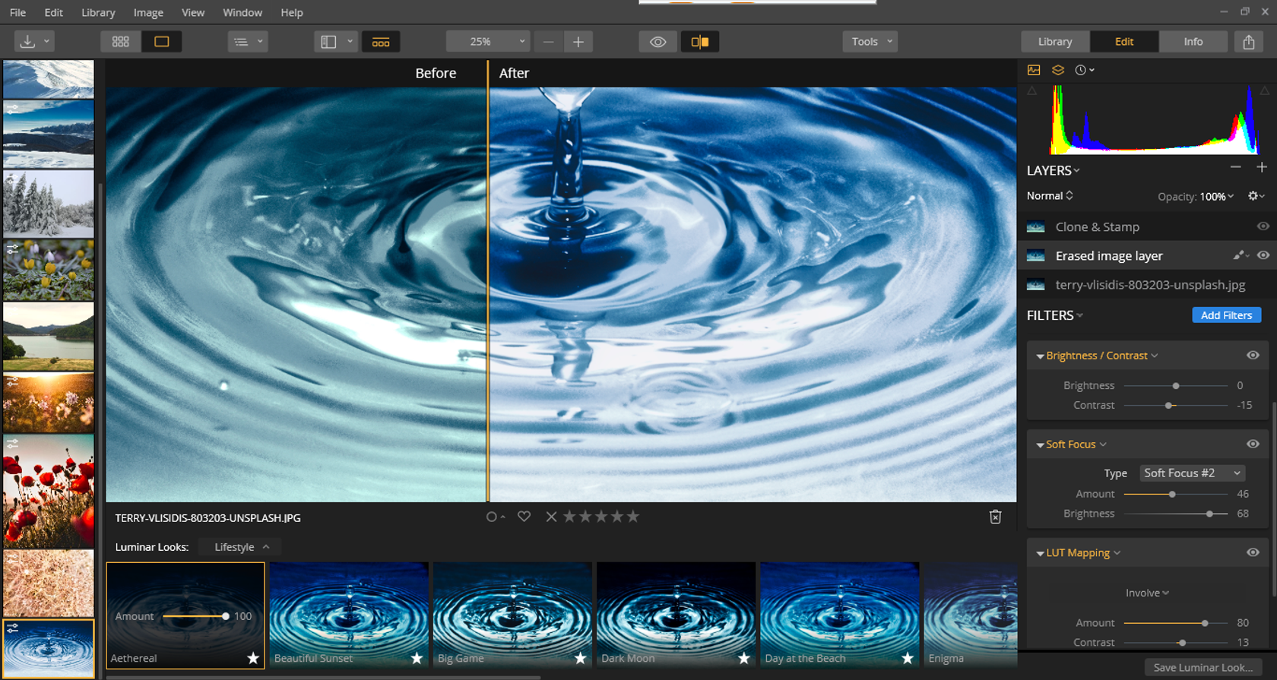
Task: Switch to the Info tab
Action: click(x=1193, y=42)
